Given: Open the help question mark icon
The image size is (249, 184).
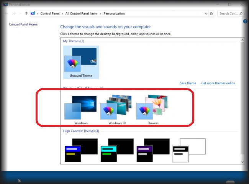Looking at the screenshot, I should pos(245,21).
